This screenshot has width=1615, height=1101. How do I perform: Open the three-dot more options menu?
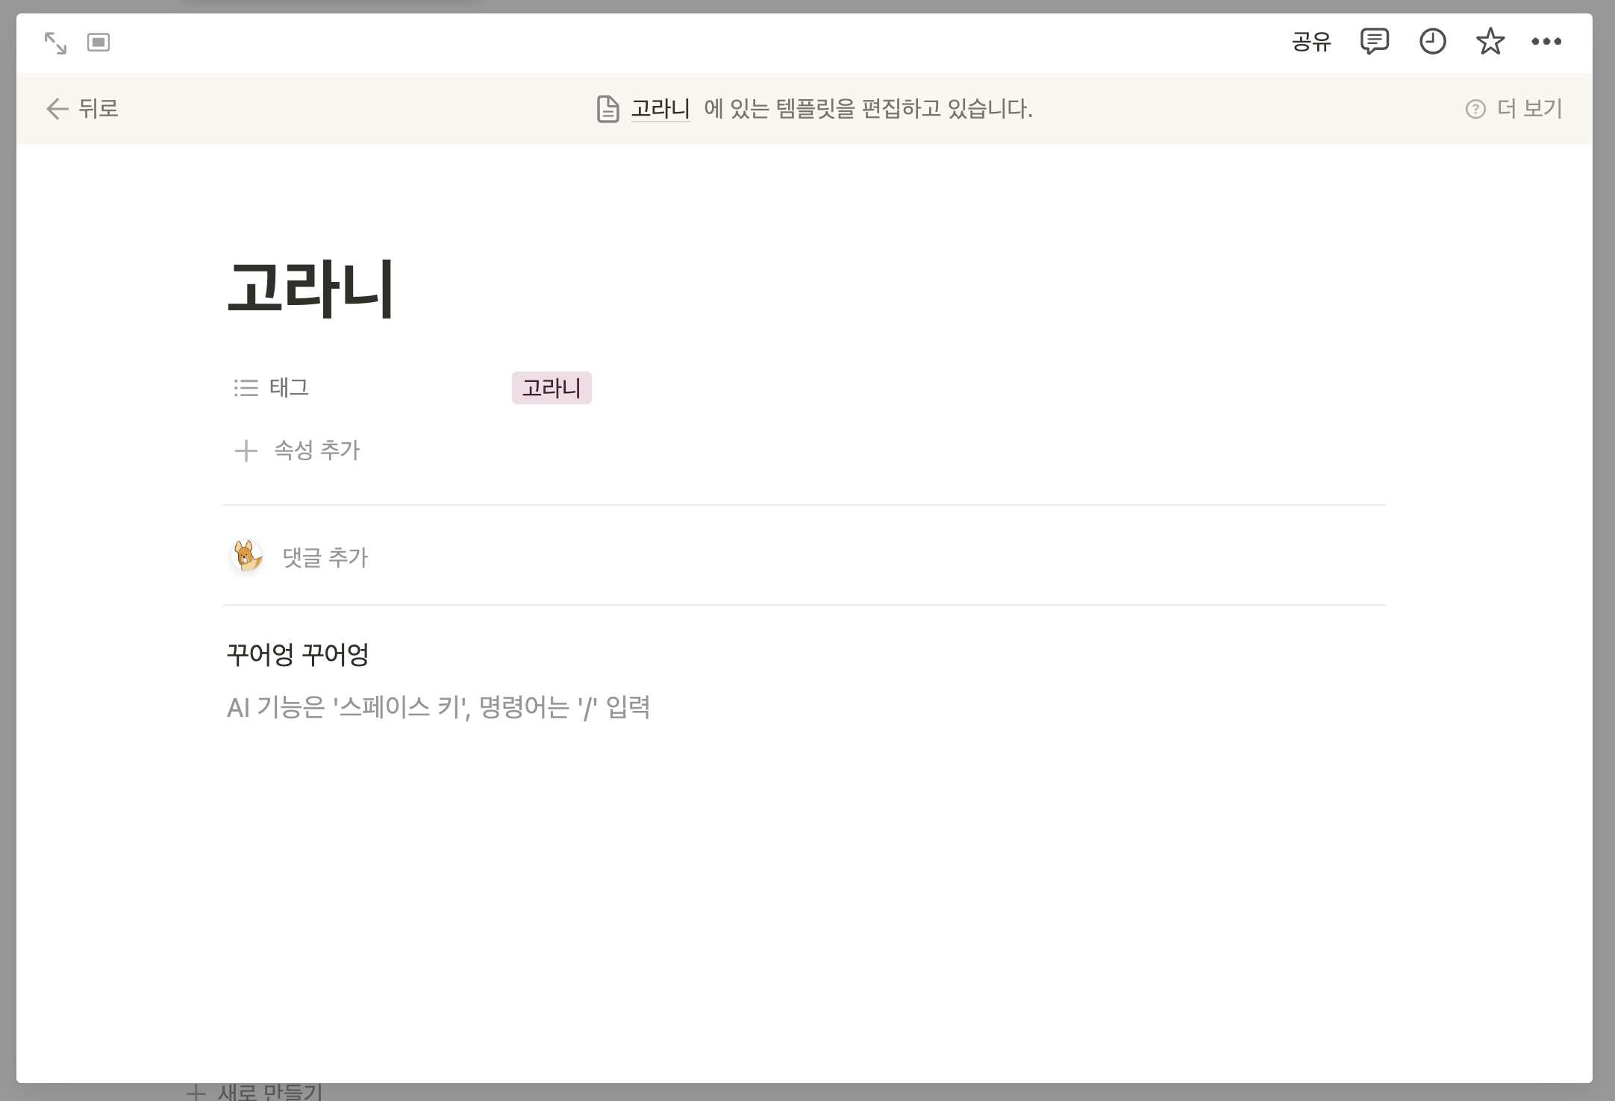coord(1546,42)
